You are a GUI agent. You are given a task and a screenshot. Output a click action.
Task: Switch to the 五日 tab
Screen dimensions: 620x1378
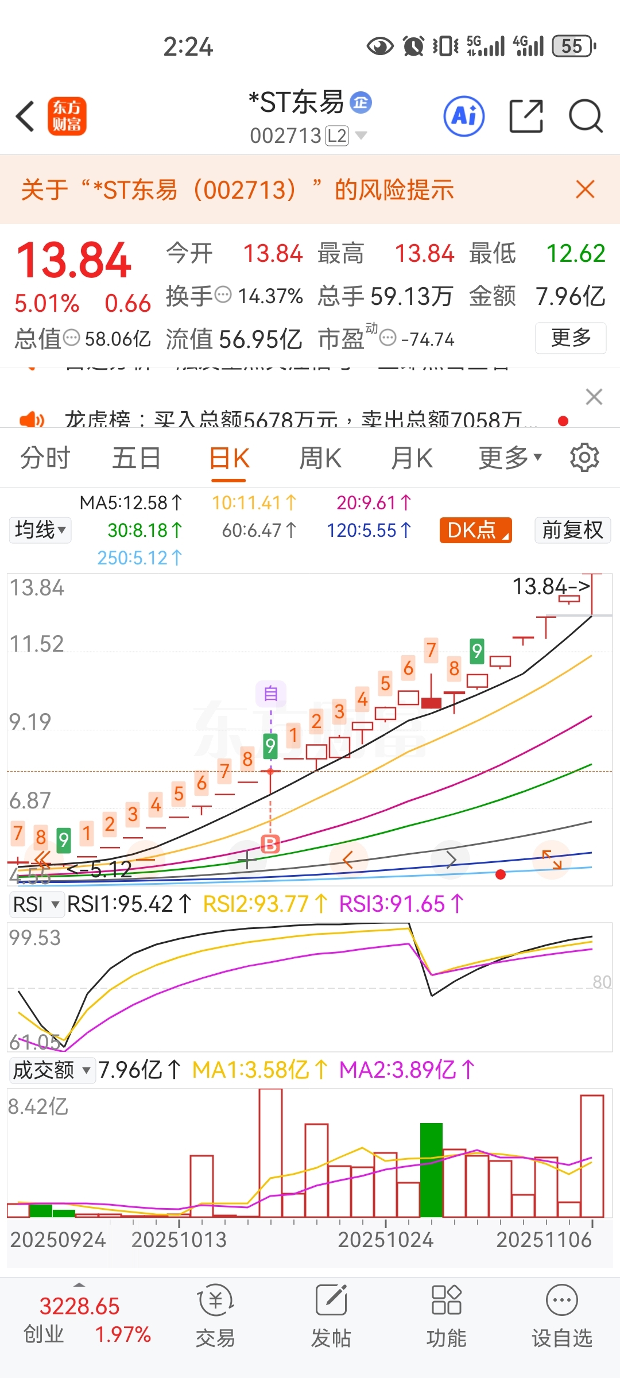pos(137,458)
